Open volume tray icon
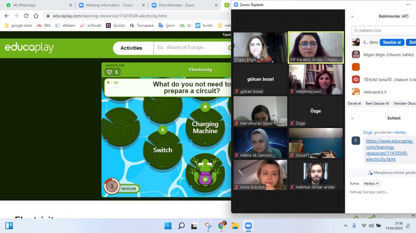This screenshot has height=233, width=416. 371,226
